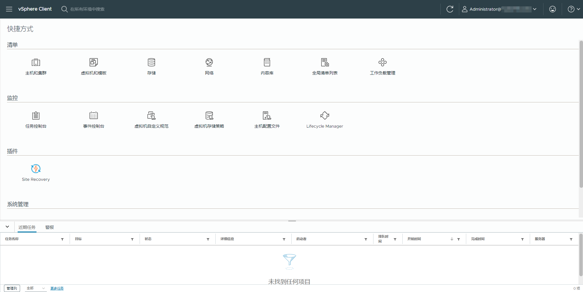Filter the Queued For (排队时间) column
Screen dimensions: 583x292
point(395,239)
